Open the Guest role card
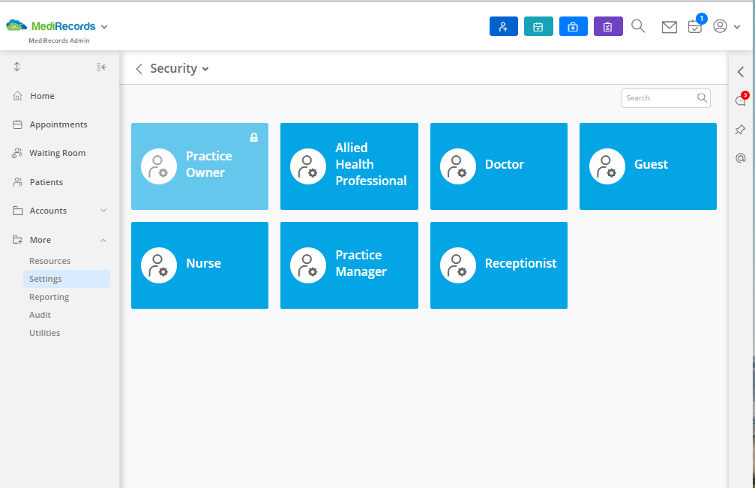The image size is (755, 488). coord(648,166)
